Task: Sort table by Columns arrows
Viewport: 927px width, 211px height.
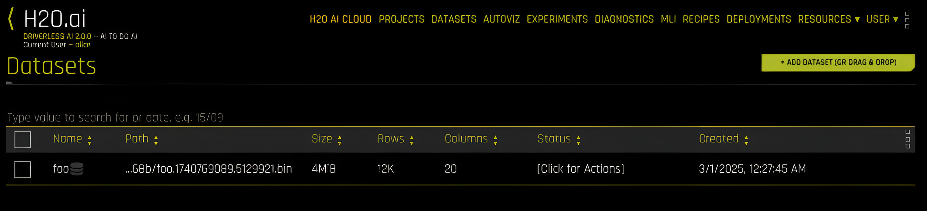Action: pos(495,140)
